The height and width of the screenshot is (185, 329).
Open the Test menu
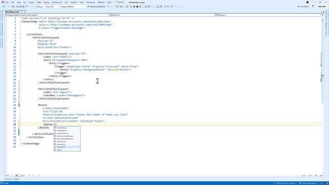tap(66, 2)
